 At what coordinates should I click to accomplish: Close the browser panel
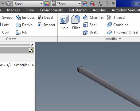tap(32, 45)
